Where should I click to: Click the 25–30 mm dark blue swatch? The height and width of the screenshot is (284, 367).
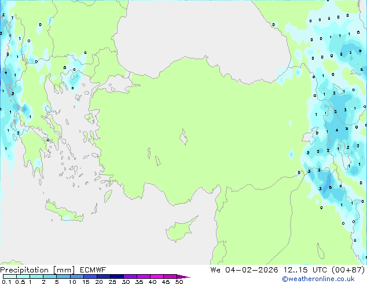116,276
